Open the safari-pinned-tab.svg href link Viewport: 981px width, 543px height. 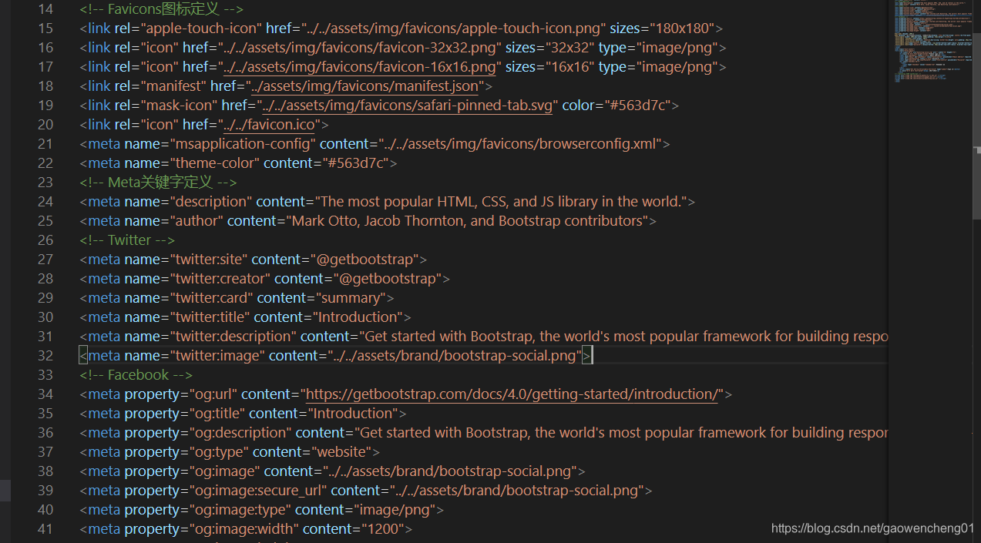coord(408,106)
